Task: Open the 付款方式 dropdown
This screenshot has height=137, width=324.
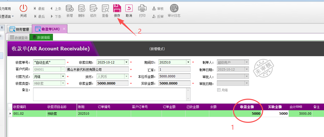Action: [x=63, y=76]
